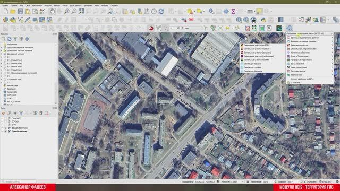Open the О плагине menu entry
Viewport: 340px width, 191px height.
tap(310, 83)
